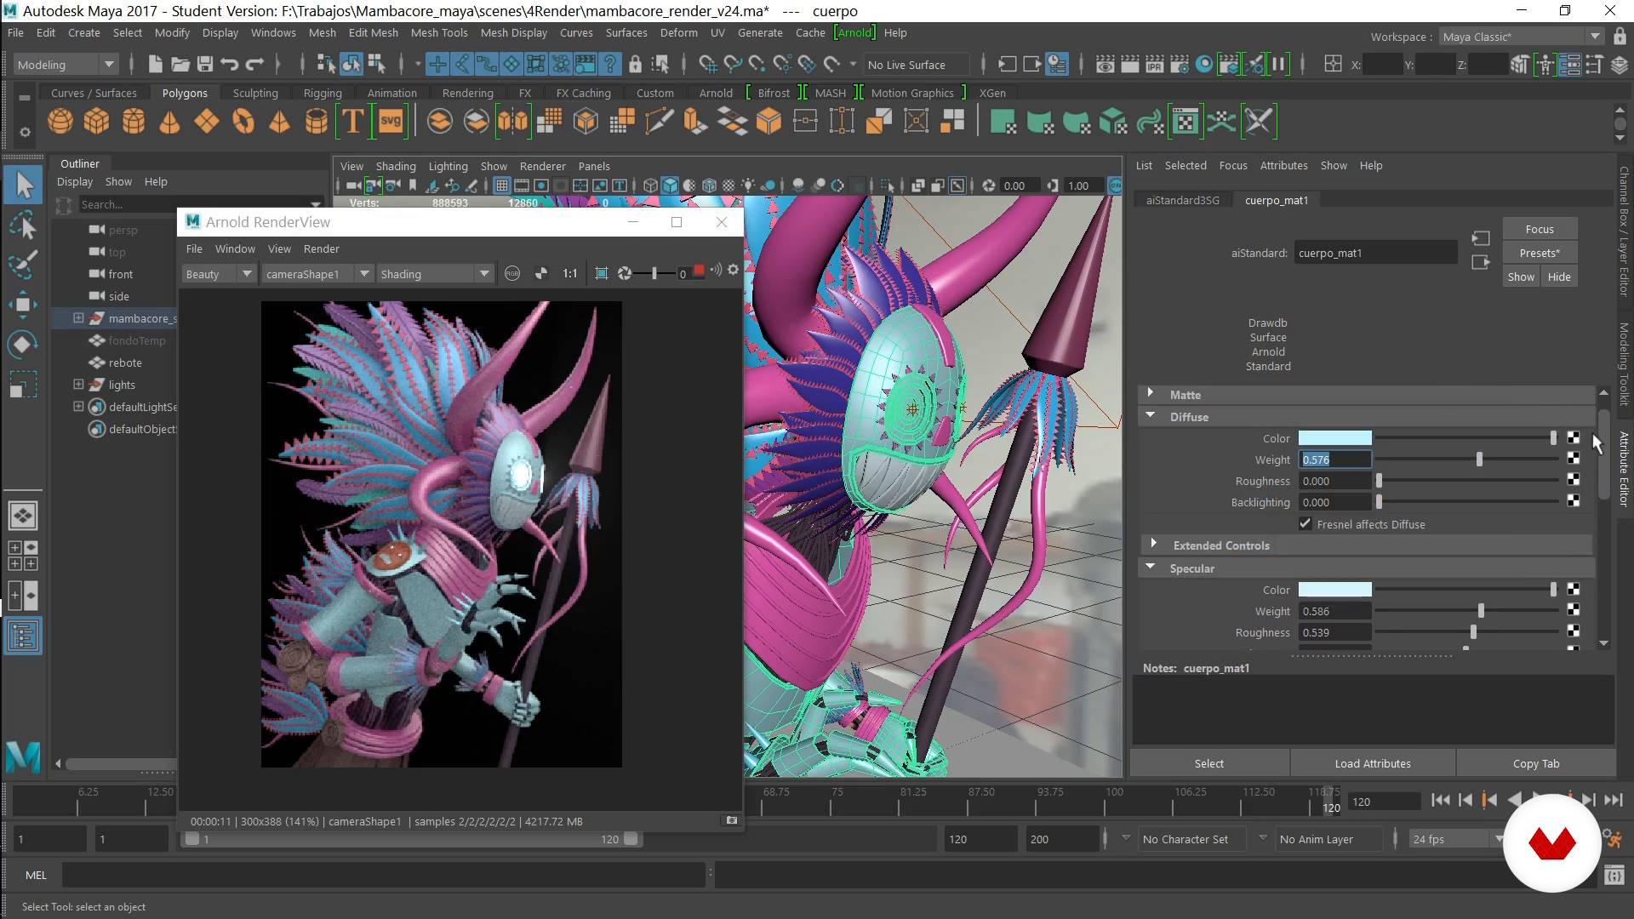Toggle the viewport grid display icon

pos(501,186)
